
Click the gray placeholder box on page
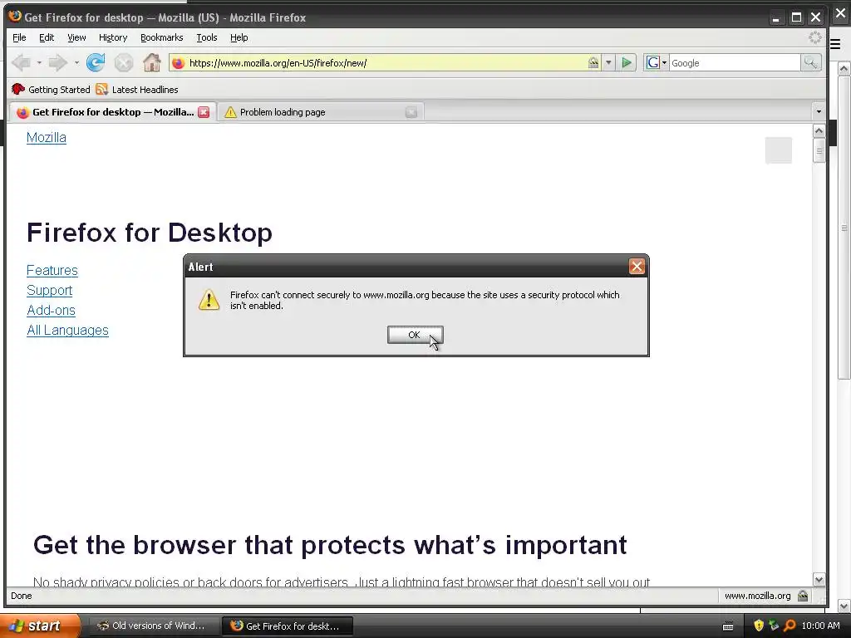778,150
